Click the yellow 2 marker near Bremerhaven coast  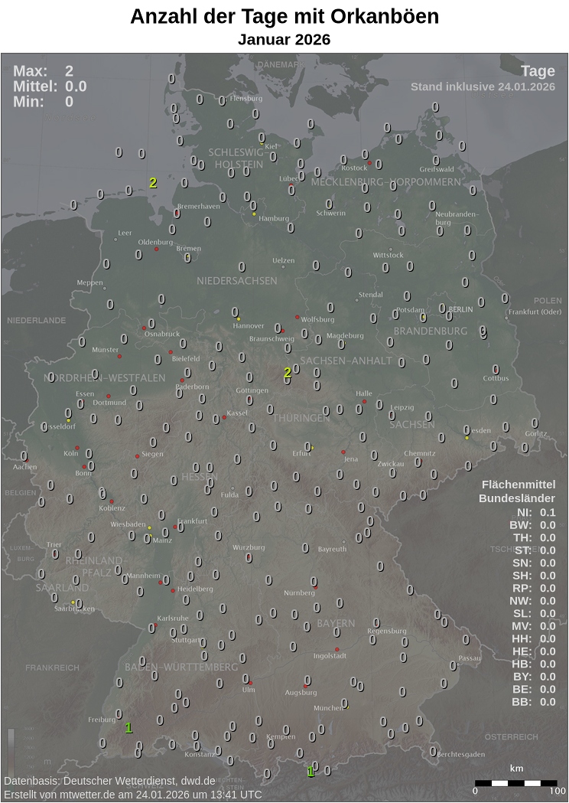(153, 183)
